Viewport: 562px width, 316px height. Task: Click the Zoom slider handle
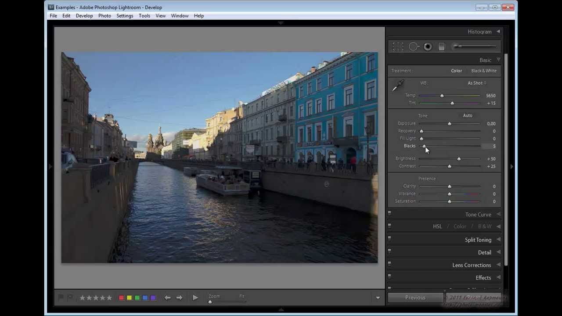pyautogui.click(x=210, y=302)
